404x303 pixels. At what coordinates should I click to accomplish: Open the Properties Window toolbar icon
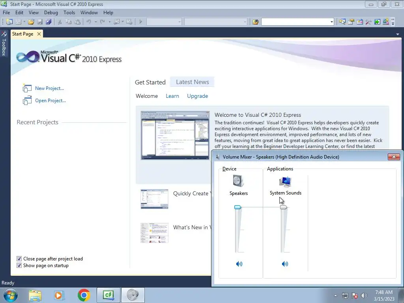(x=351, y=22)
